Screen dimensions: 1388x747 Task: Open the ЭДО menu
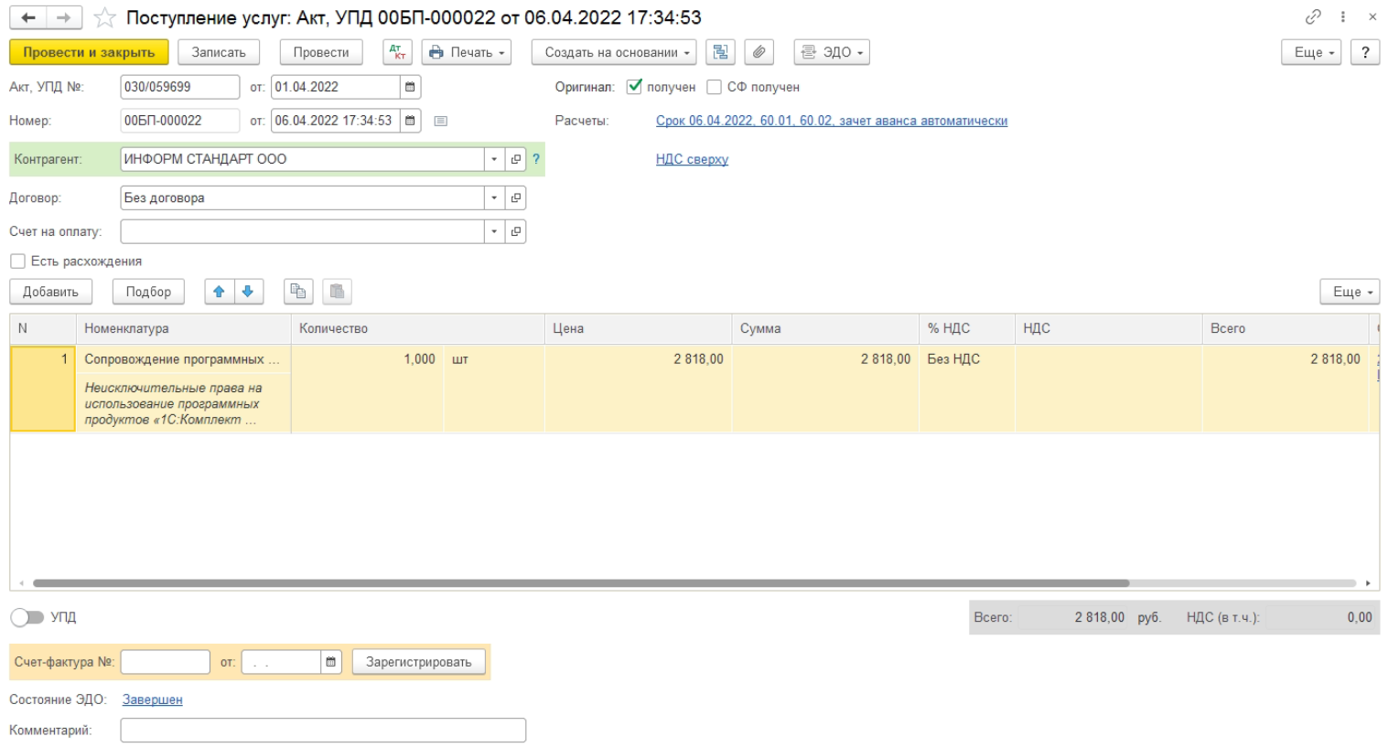pos(831,52)
